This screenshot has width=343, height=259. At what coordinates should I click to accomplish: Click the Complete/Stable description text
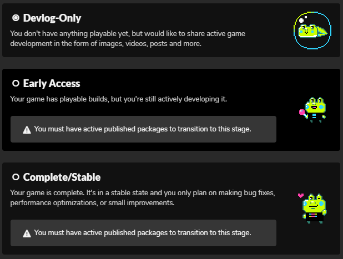point(142,198)
